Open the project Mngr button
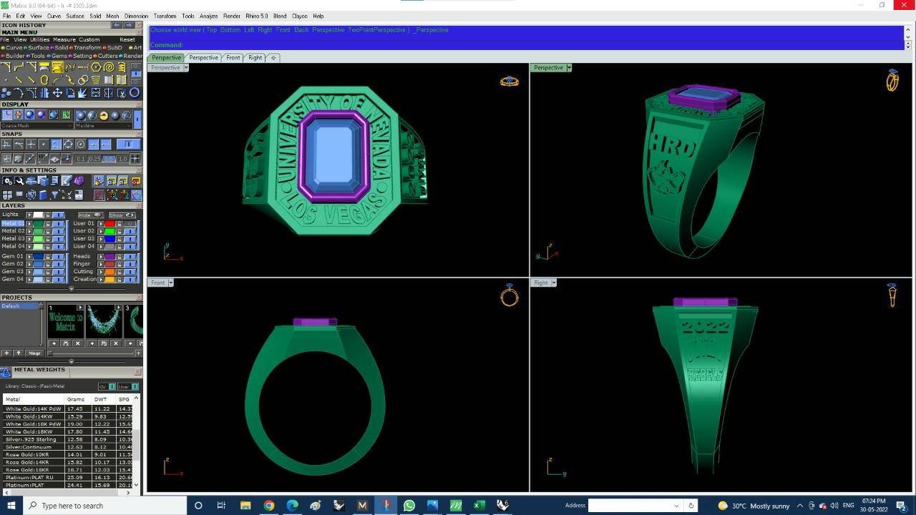Viewport: 916px width, 515px height. tap(34, 353)
